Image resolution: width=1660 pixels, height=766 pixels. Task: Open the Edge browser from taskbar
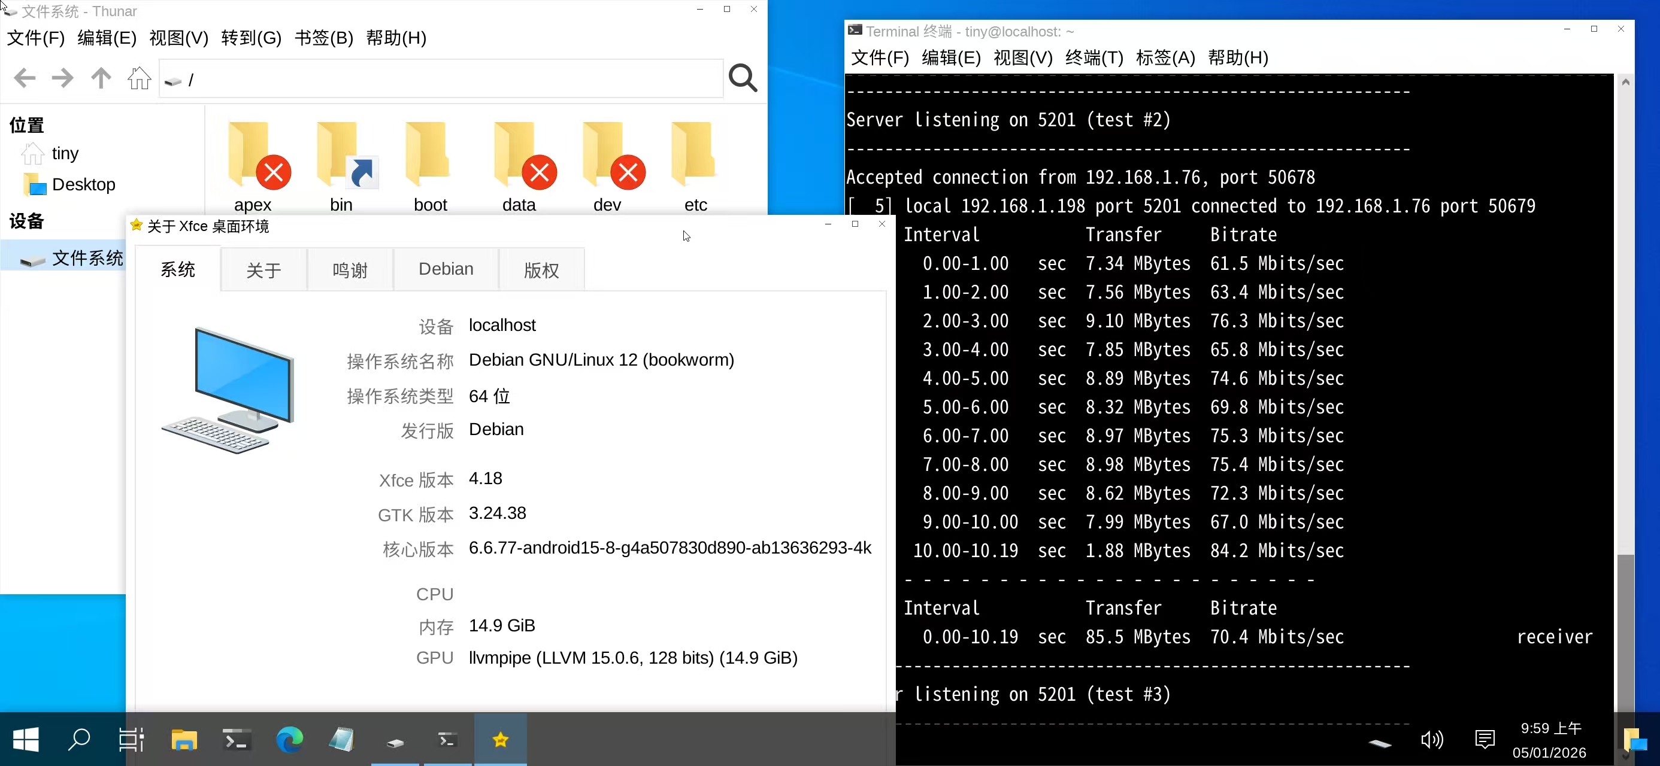[289, 740]
